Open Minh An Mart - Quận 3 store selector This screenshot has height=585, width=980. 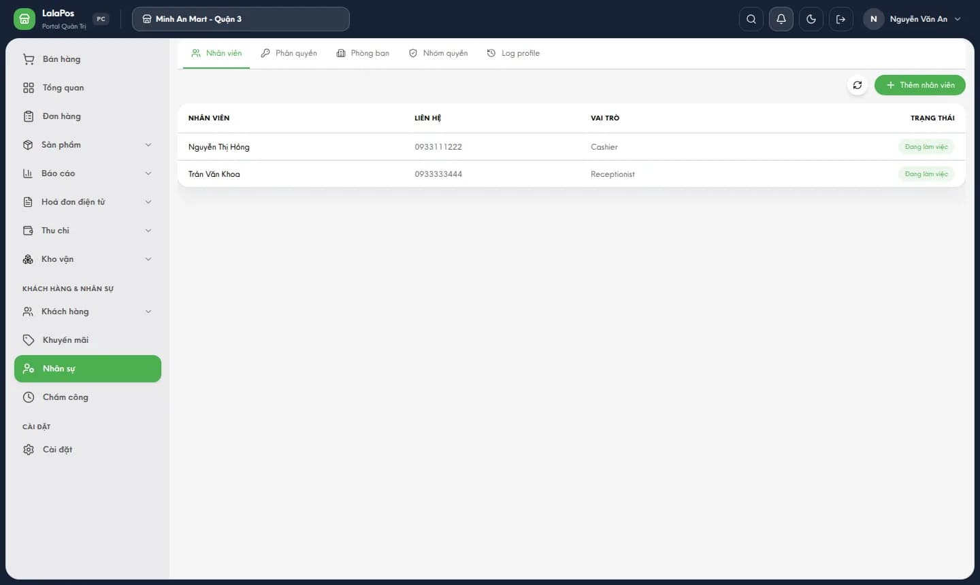pyautogui.click(x=241, y=19)
